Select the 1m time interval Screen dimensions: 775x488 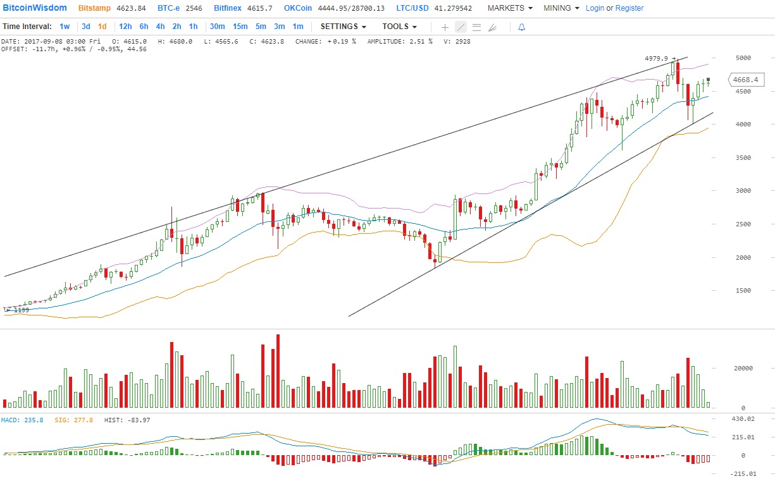pos(298,27)
